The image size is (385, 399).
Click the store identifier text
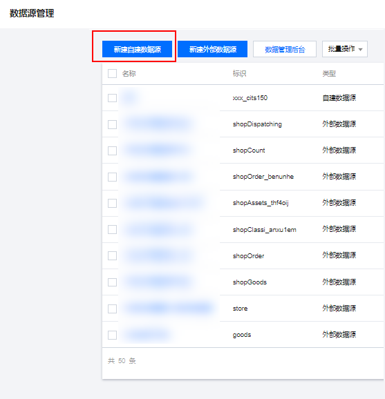(x=240, y=309)
